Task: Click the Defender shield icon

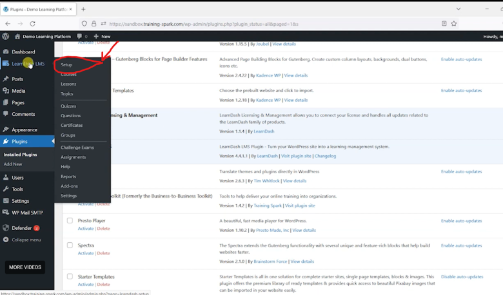Action: coord(6,228)
